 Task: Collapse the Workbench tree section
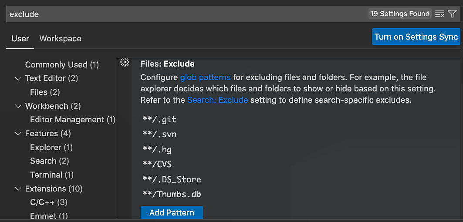(x=18, y=106)
